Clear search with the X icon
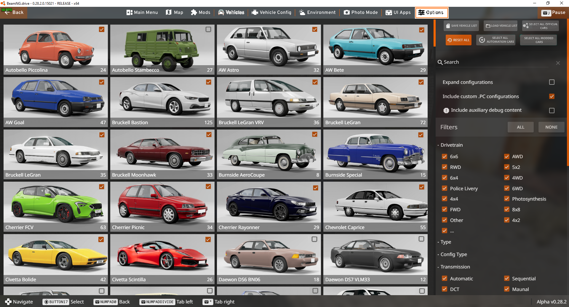Viewport: 569px width, 307px height. (x=558, y=63)
